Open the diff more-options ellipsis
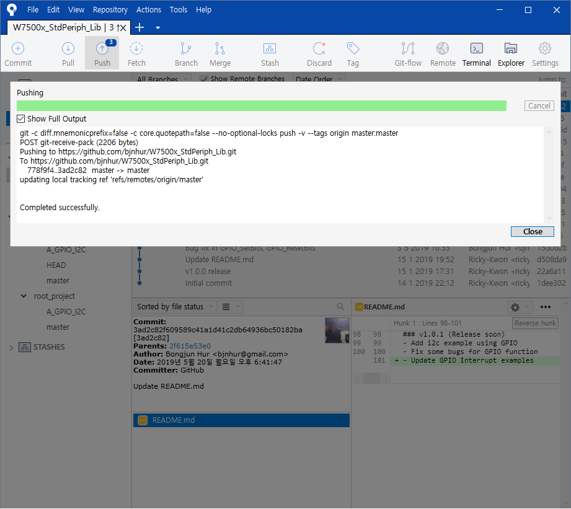 tap(545, 307)
